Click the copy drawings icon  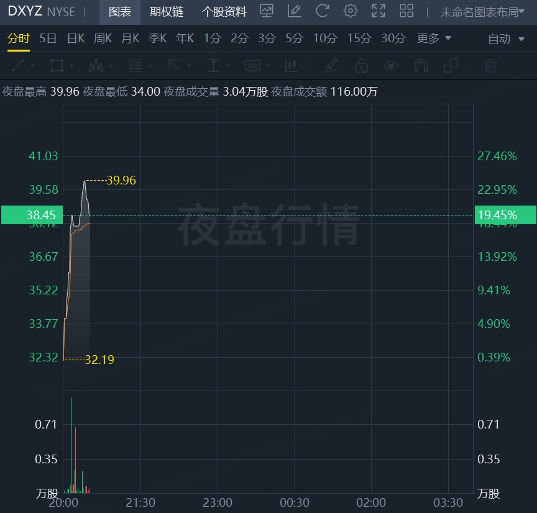pos(451,65)
